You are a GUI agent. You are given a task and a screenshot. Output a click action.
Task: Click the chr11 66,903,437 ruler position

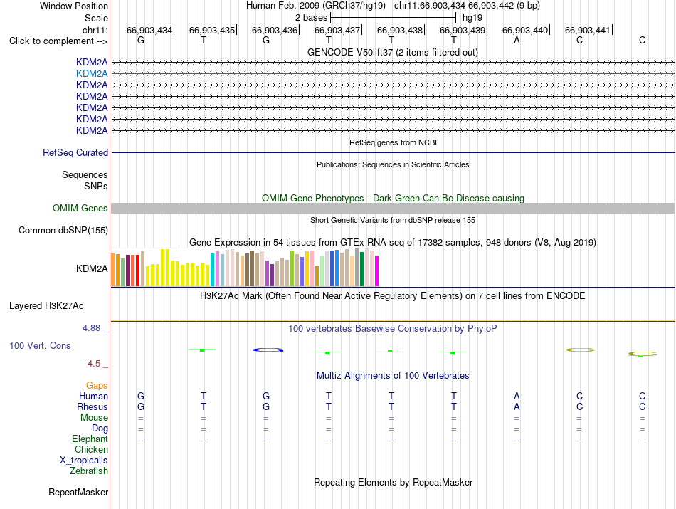[337, 30]
